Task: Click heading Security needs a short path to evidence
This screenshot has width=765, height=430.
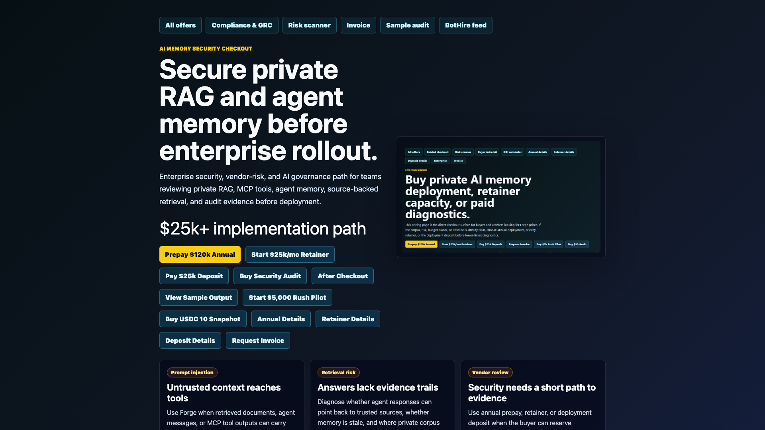Action: click(x=532, y=393)
